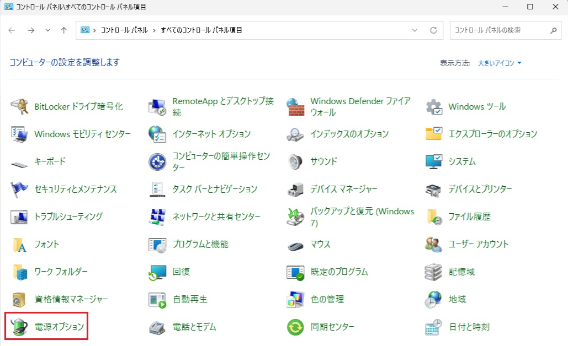Viewport: 568px width, 346px height.
Task: Click the RemoteApp とデスクトップ接続 icon
Action: click(157, 107)
